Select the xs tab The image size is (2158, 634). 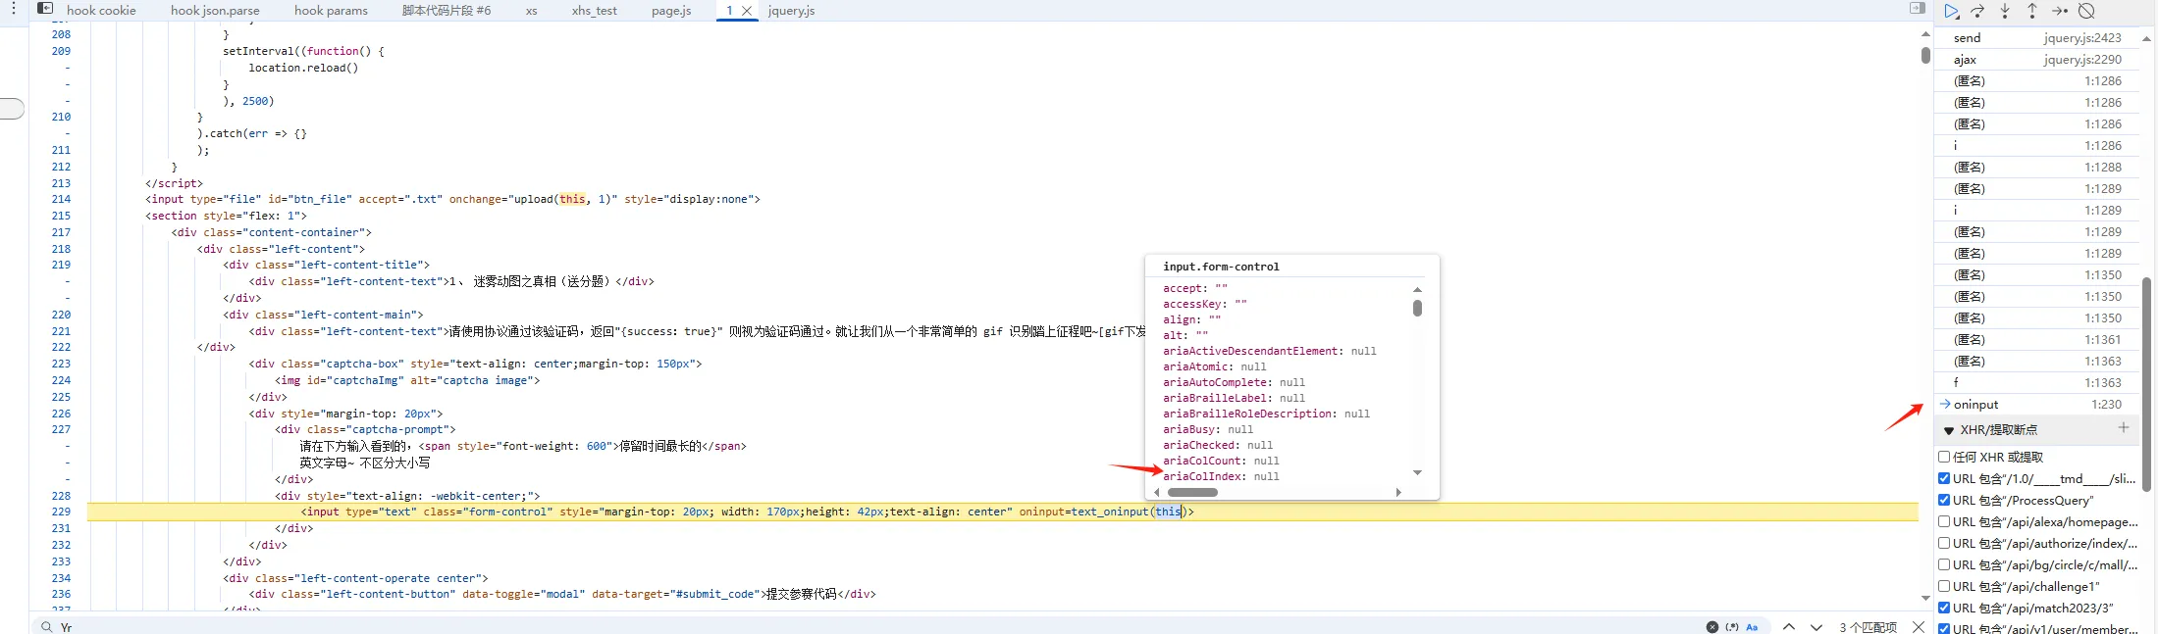pyautogui.click(x=531, y=11)
